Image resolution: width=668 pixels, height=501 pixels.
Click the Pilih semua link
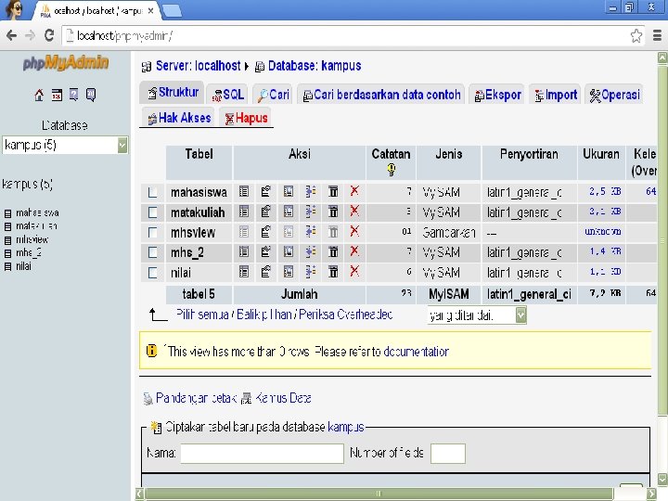pyautogui.click(x=202, y=315)
